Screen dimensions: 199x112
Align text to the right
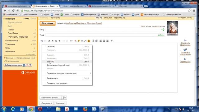coord(107,41)
